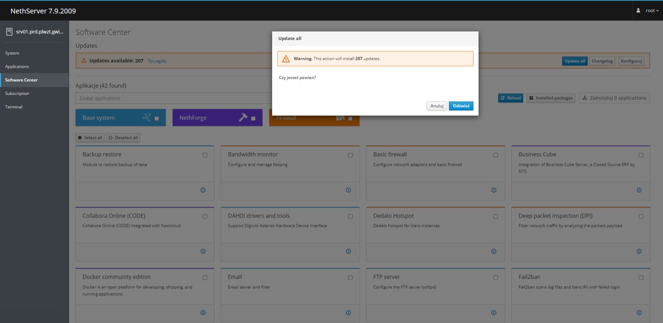This screenshot has height=323, width=663.
Task: Open the Terminal menu item
Action: [14, 107]
